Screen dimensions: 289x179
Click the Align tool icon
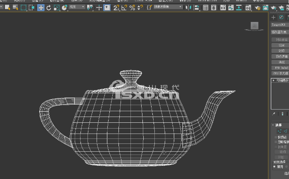[197, 7]
